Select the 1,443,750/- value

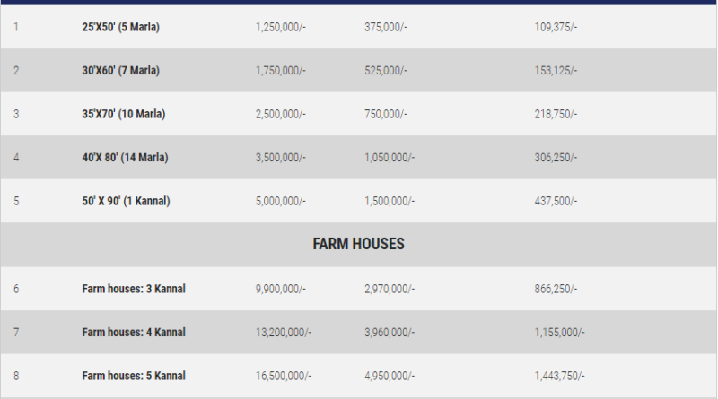(x=559, y=376)
